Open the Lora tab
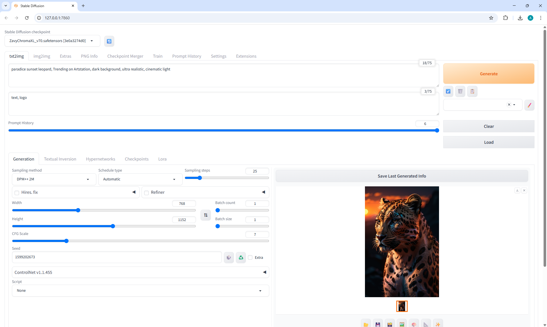 pyautogui.click(x=162, y=159)
